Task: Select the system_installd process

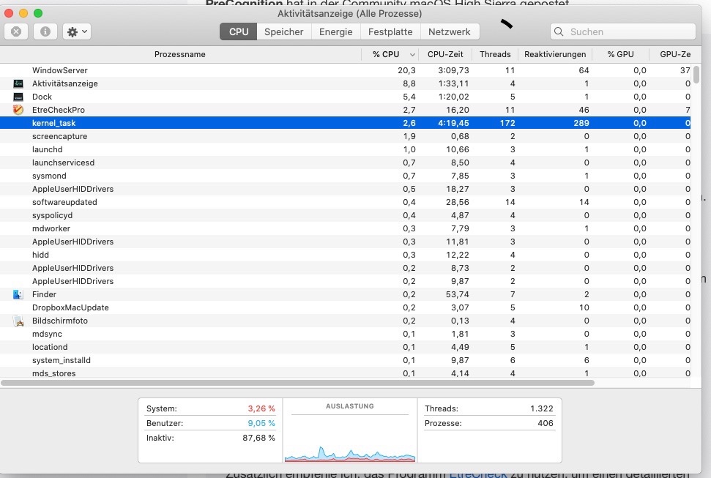Action: (346, 360)
